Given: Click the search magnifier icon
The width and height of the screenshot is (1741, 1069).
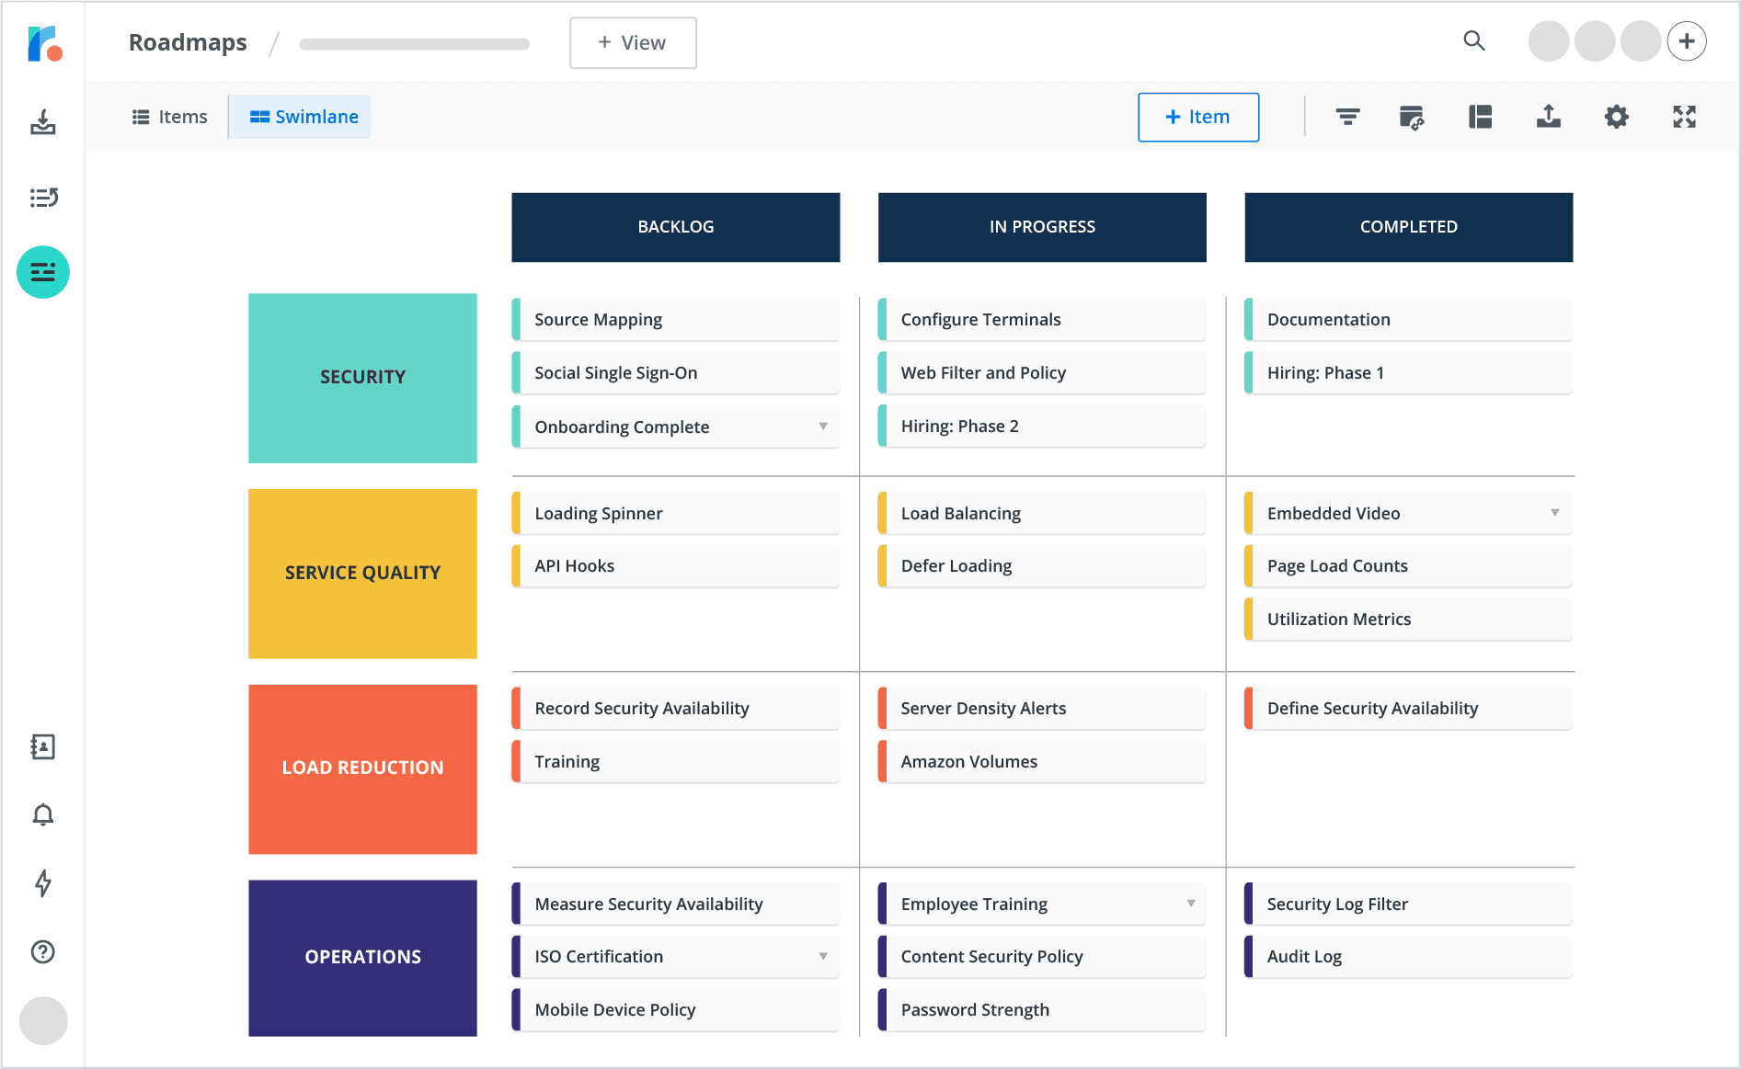Looking at the screenshot, I should [x=1473, y=41].
